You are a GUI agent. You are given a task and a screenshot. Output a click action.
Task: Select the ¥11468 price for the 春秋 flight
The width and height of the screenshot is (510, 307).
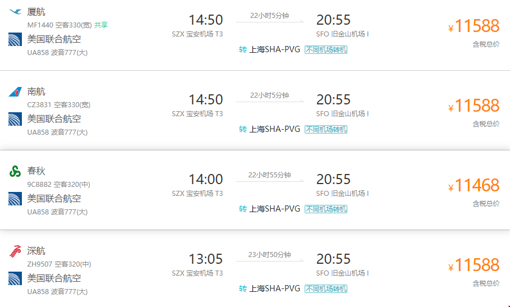pyautogui.click(x=474, y=185)
